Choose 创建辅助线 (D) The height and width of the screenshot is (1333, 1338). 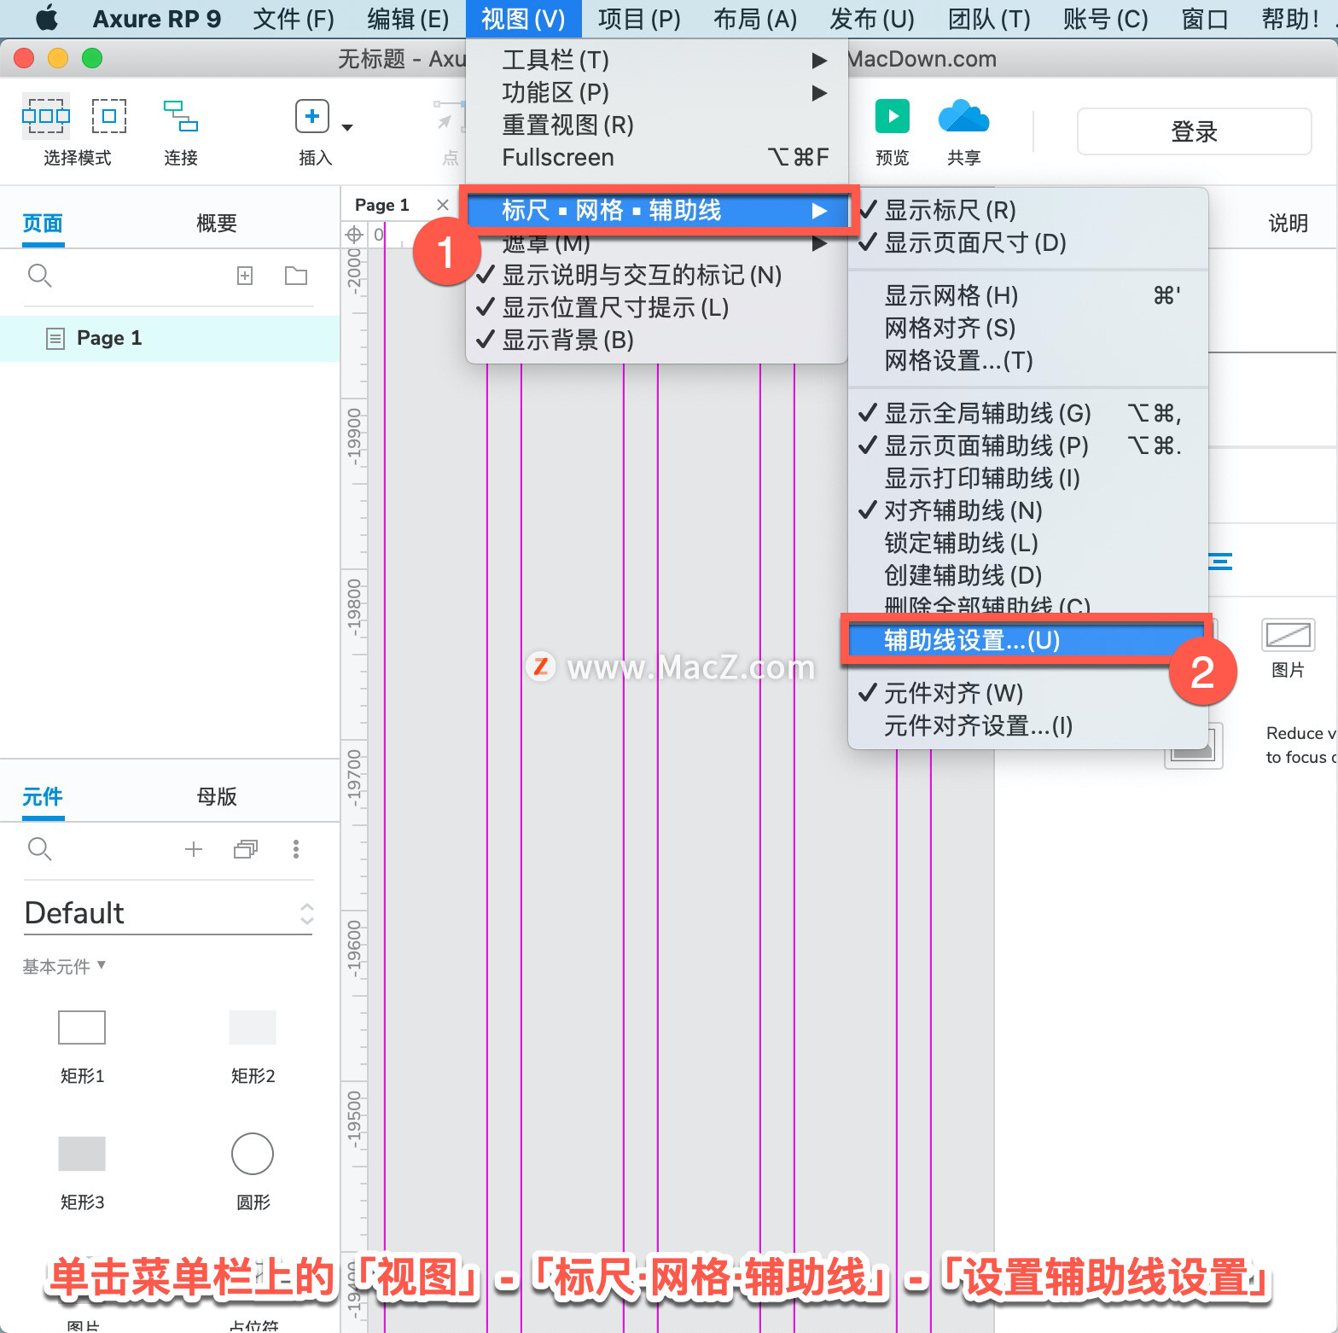(1028, 575)
